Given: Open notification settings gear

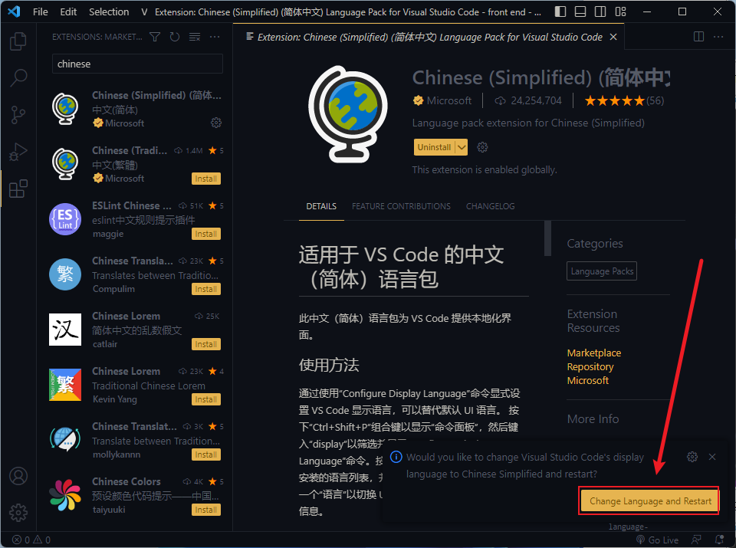Looking at the screenshot, I should click(692, 457).
